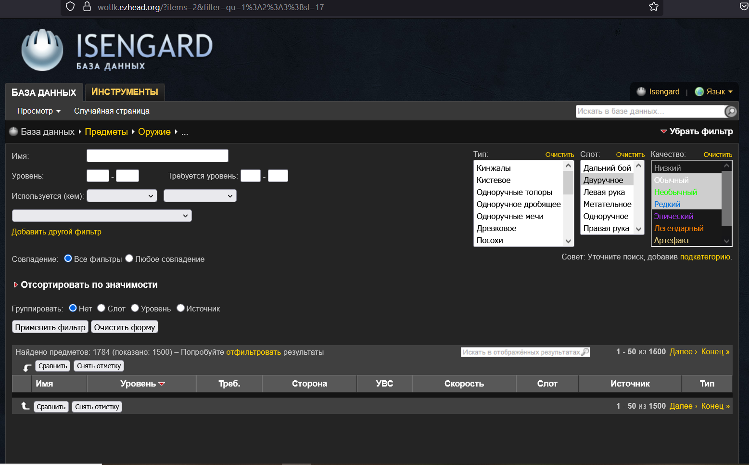The height and width of the screenshot is (465, 749).
Task: Click the shield icon in address bar
Action: [x=70, y=7]
